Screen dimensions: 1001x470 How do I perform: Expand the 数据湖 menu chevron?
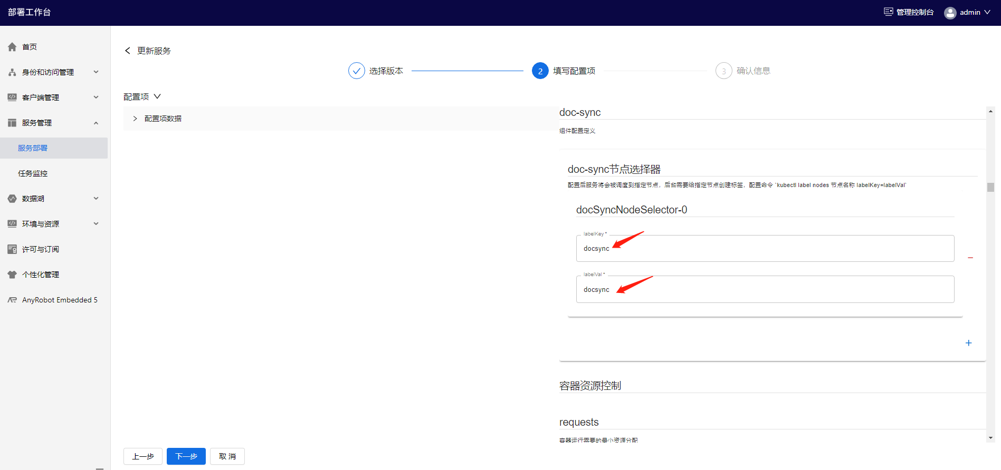pos(96,198)
